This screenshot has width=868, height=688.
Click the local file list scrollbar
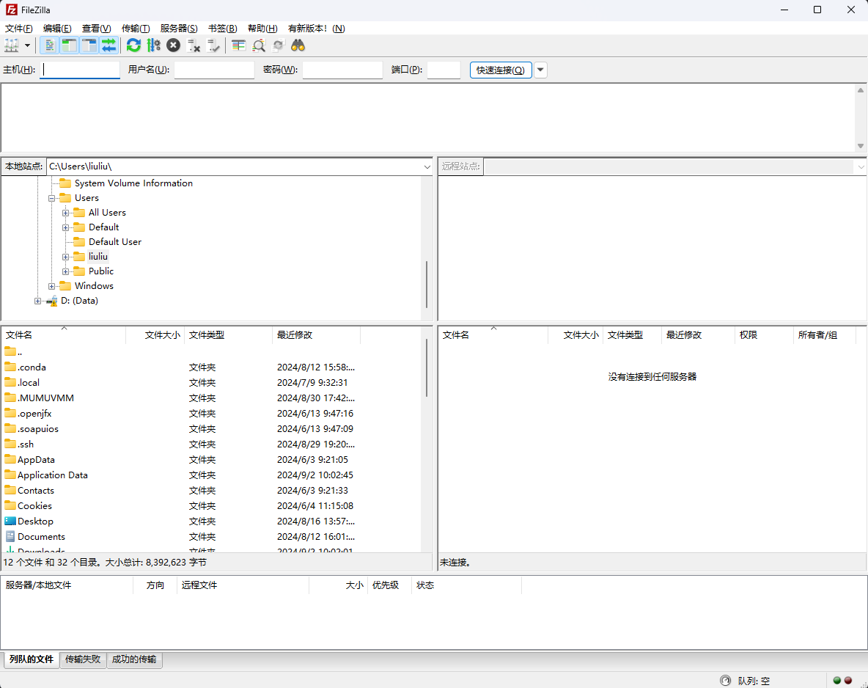pyautogui.click(x=426, y=367)
